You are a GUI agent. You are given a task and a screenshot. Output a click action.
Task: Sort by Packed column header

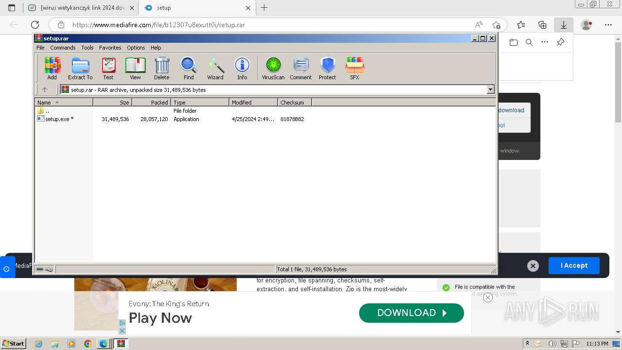pos(151,102)
